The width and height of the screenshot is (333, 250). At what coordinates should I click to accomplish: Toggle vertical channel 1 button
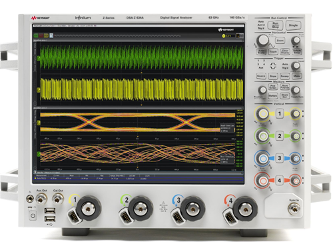click(x=280, y=114)
